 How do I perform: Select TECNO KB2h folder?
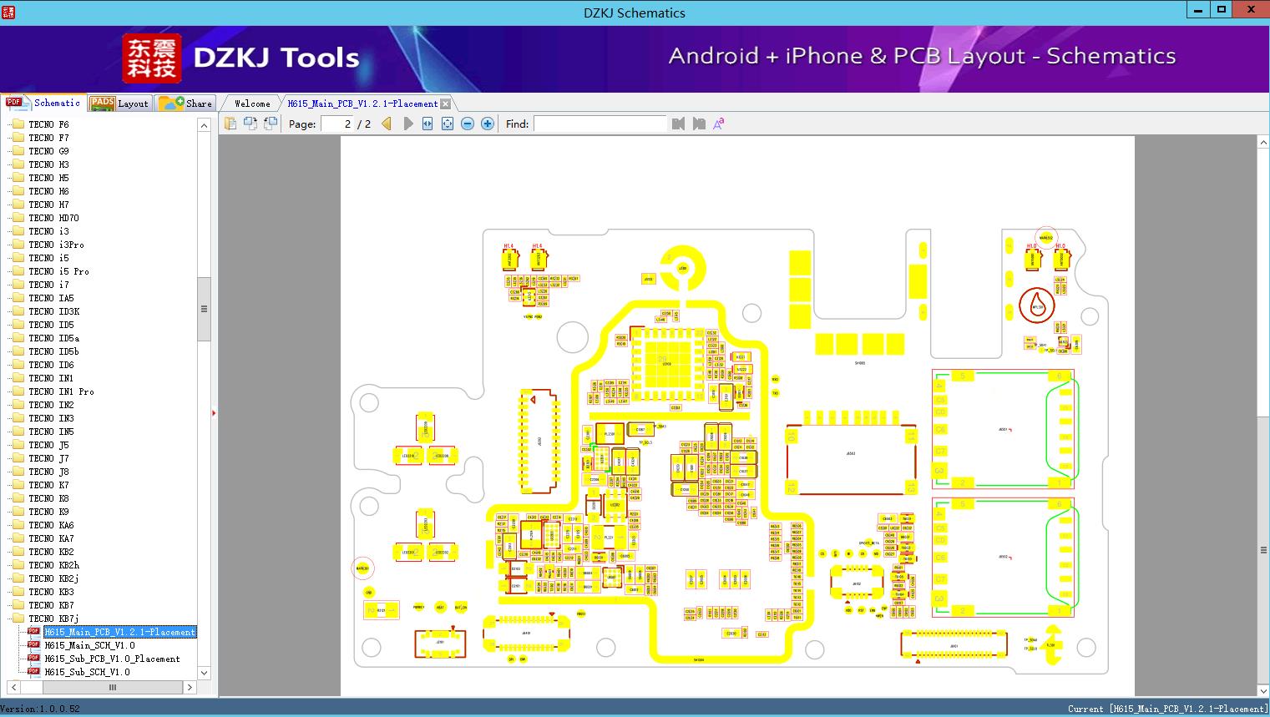tap(54, 565)
